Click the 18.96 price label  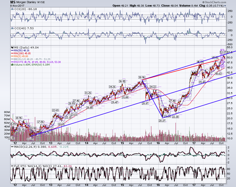coord(19,118)
